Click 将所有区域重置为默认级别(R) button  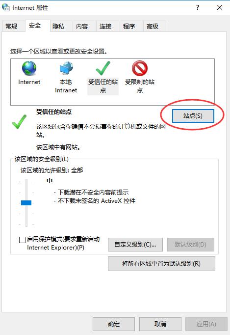point(161,264)
